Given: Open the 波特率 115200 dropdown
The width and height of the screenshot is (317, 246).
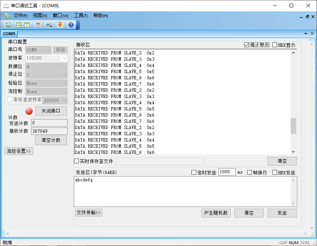Looking at the screenshot, I should click(x=63, y=58).
